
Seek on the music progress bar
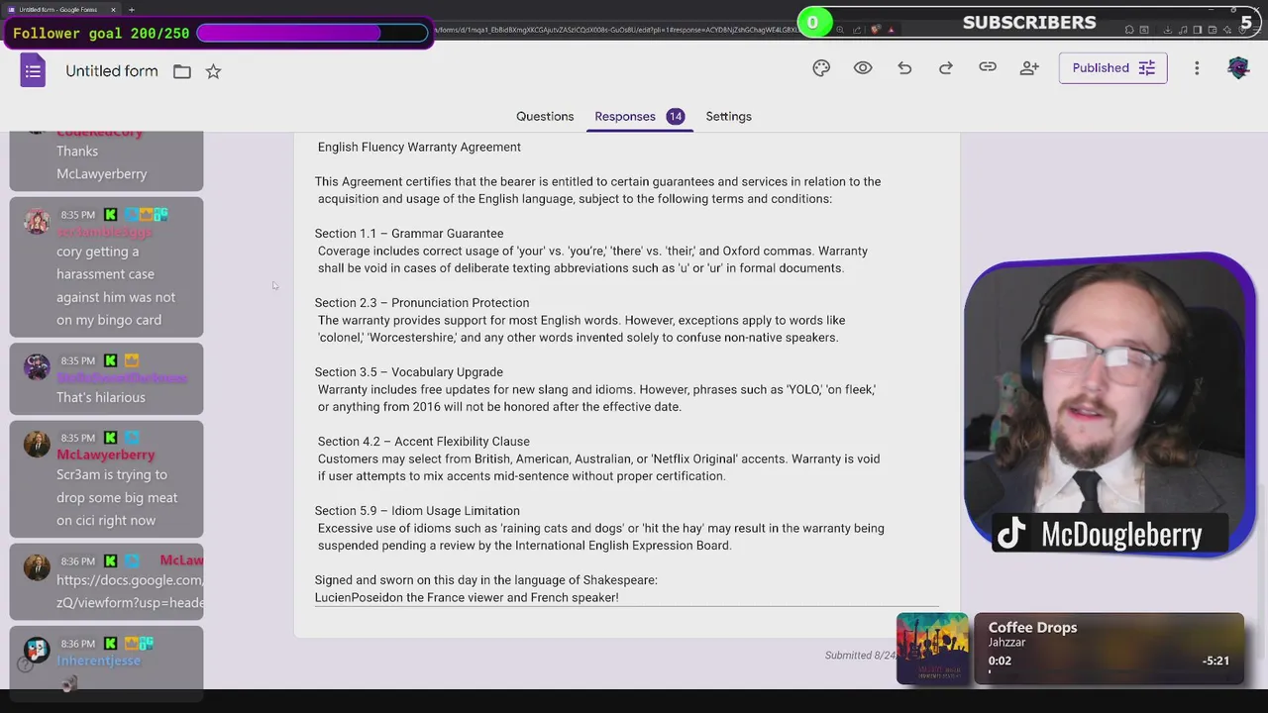coord(1109,673)
